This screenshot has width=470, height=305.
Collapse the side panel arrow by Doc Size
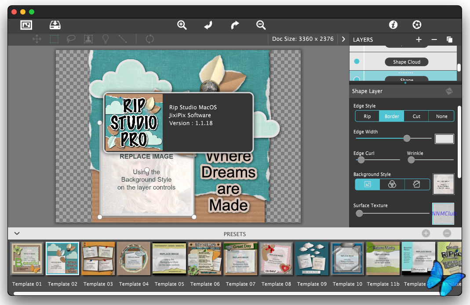click(x=343, y=39)
